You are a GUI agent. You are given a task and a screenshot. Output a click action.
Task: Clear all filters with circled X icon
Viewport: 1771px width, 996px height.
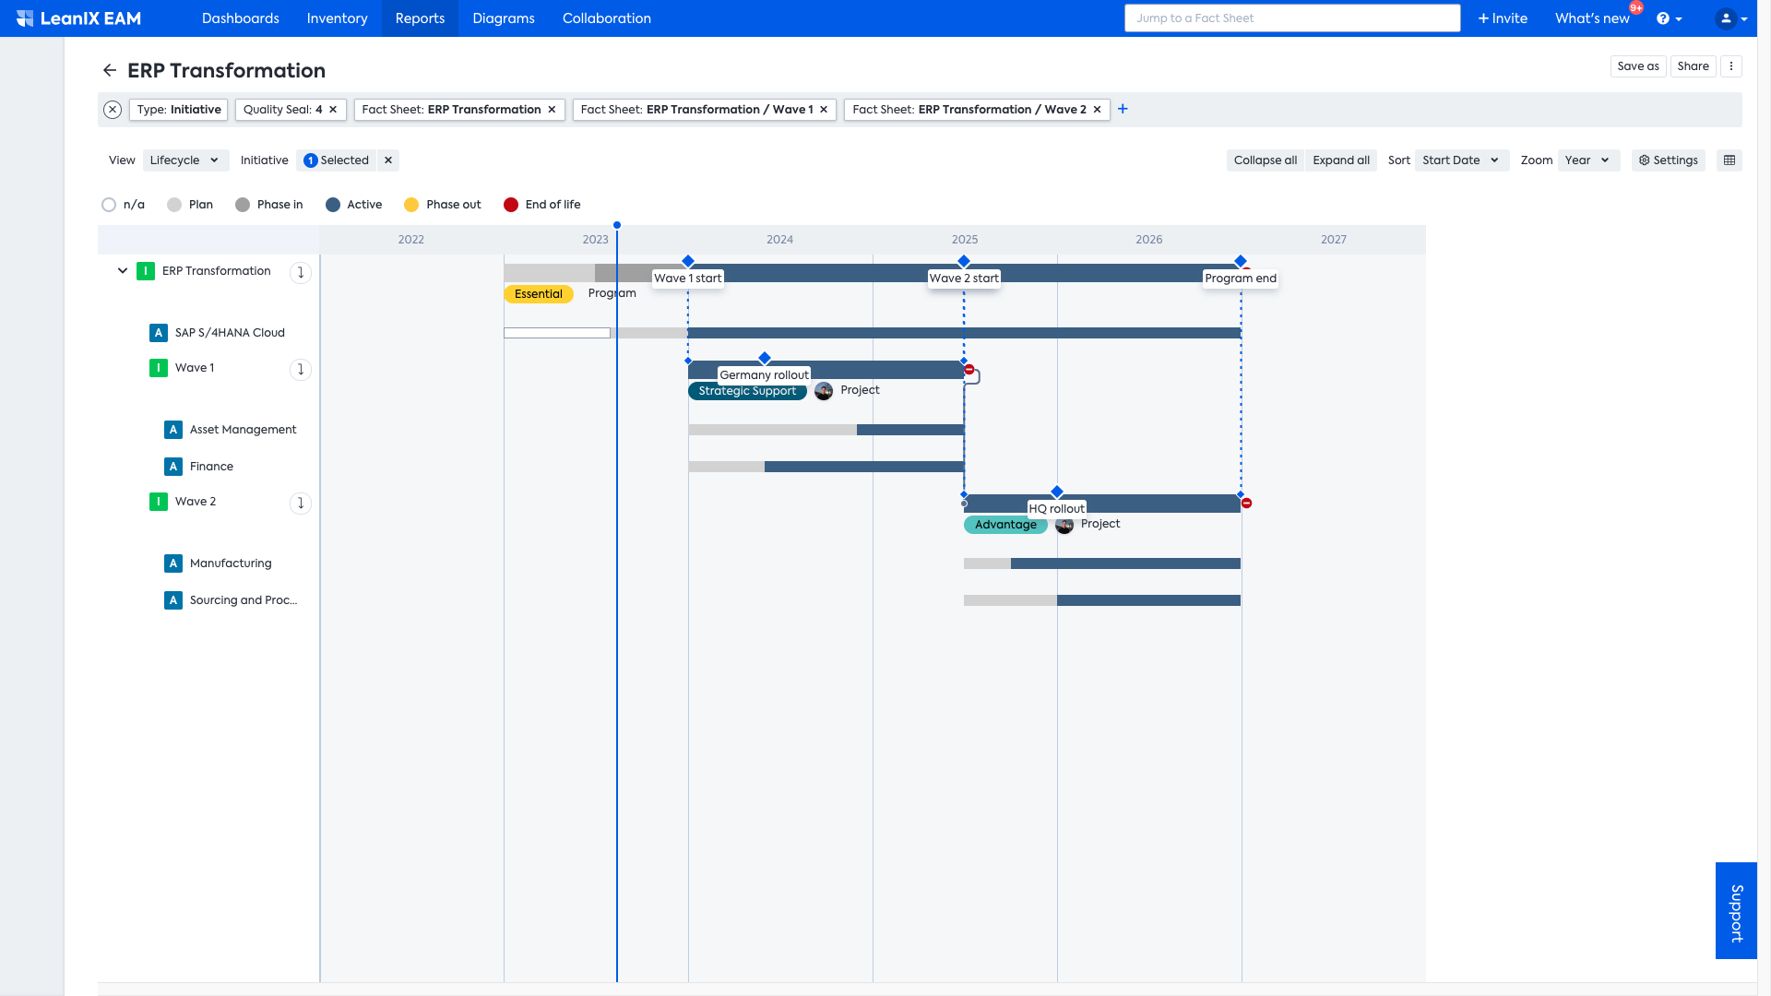pyautogui.click(x=113, y=110)
